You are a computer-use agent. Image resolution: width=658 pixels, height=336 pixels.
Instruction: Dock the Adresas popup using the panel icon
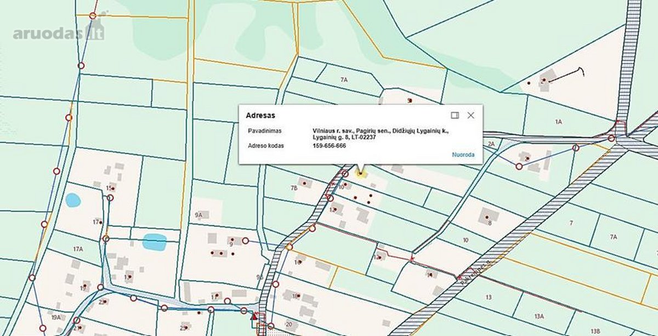point(455,115)
